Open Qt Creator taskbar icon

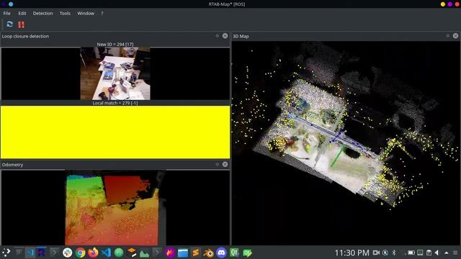pos(234,253)
